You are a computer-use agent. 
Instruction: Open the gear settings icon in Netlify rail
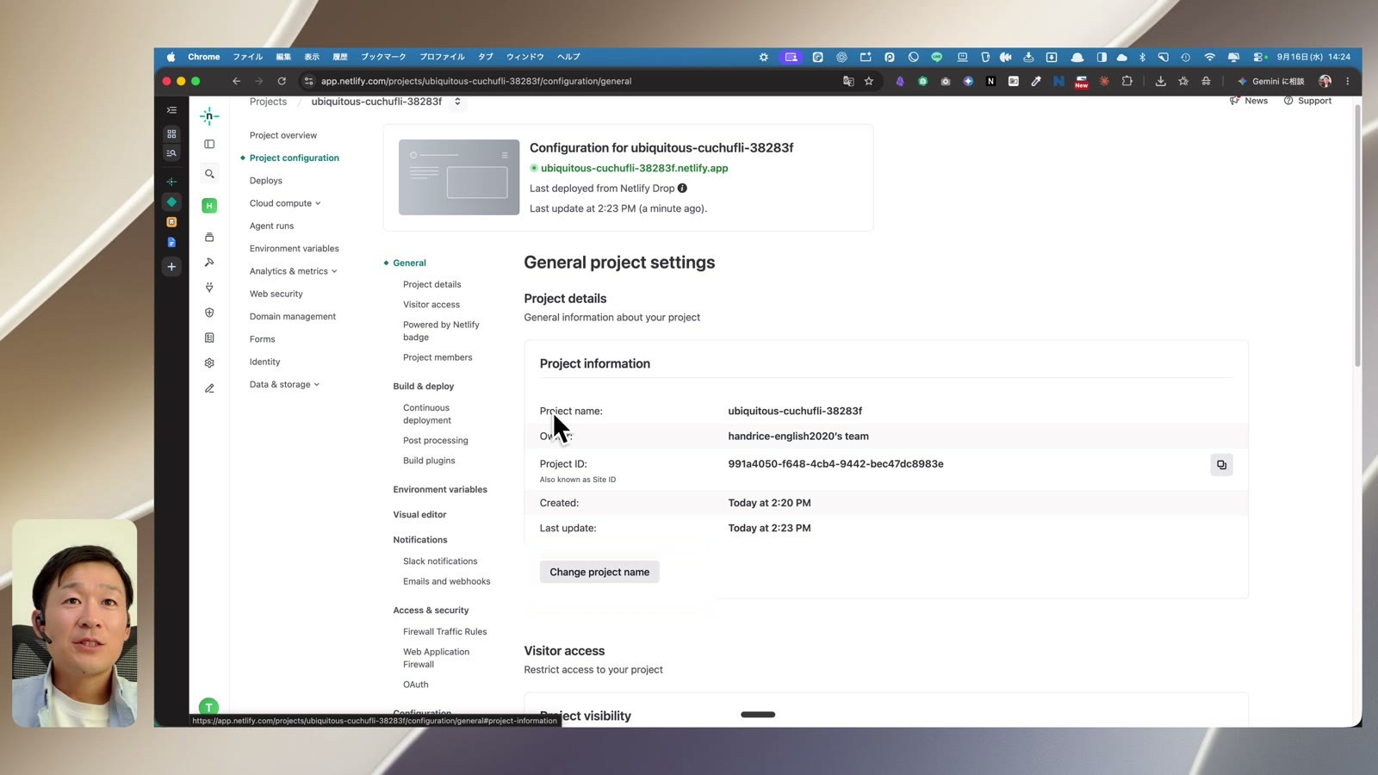pyautogui.click(x=209, y=363)
